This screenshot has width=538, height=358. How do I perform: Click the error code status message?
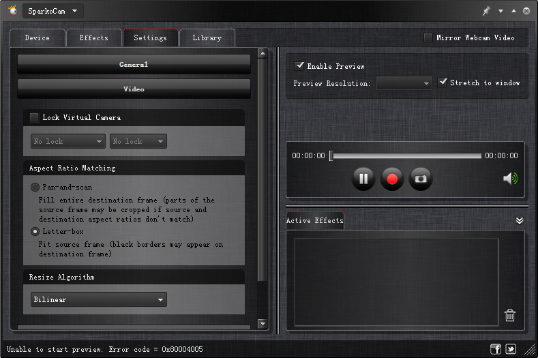104,349
